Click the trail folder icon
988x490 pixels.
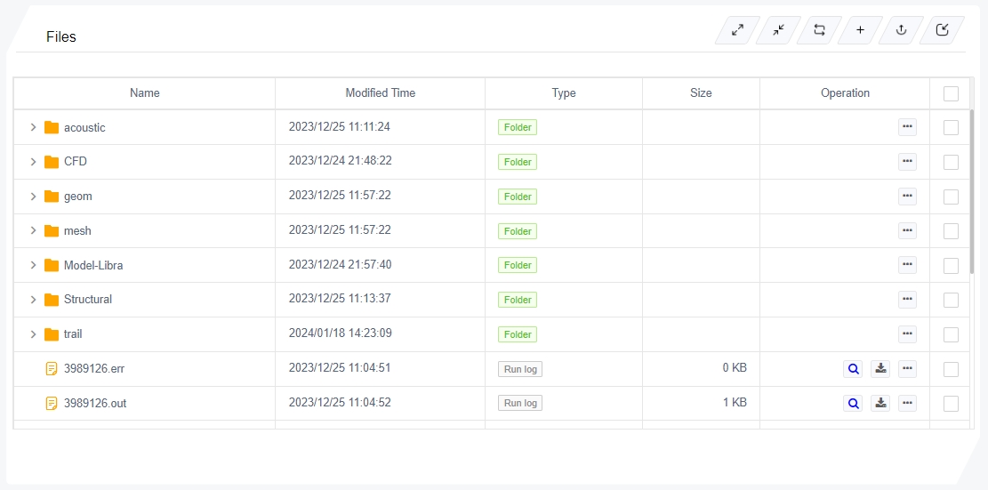[x=52, y=334]
